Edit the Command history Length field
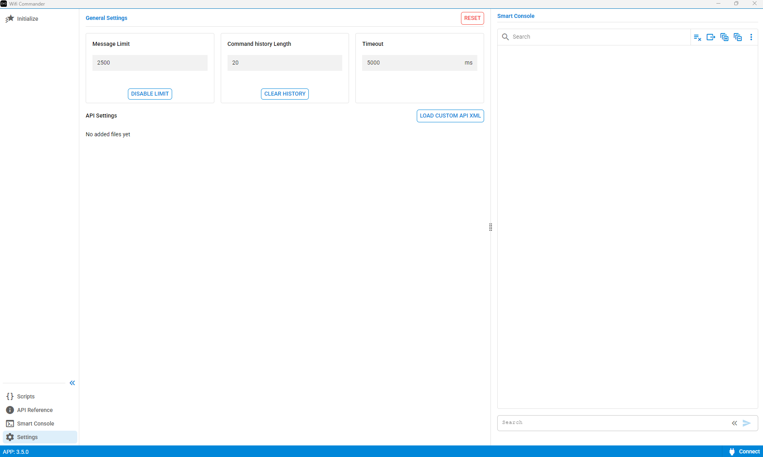Screen dimensions: 763x457 285,63
